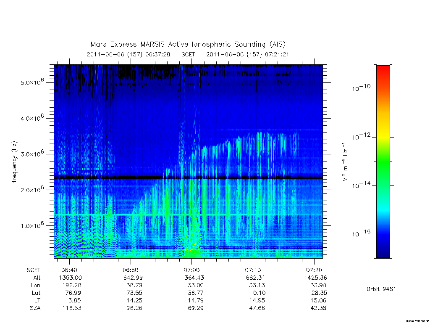Click the 'SCET' label between the timestamps
The width and height of the screenshot is (430, 323).
coord(188,54)
